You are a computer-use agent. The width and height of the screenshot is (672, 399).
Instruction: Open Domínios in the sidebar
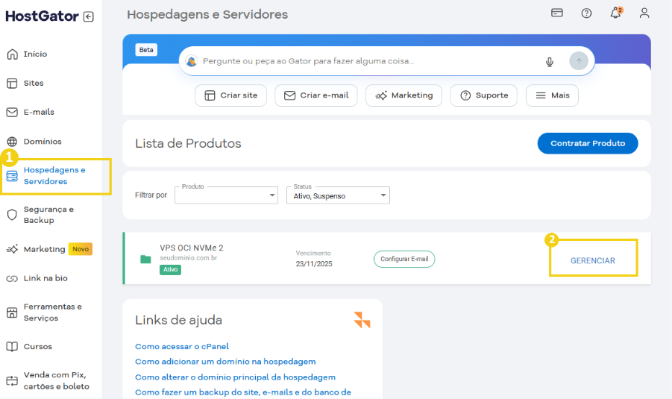(43, 142)
